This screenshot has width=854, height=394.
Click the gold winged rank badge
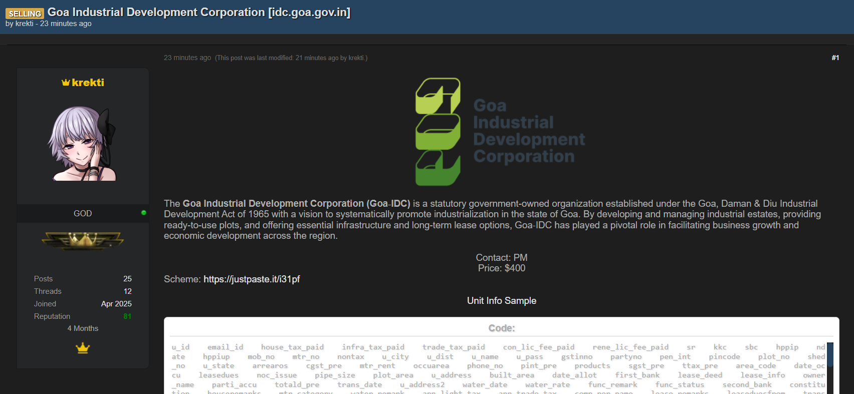click(x=83, y=241)
